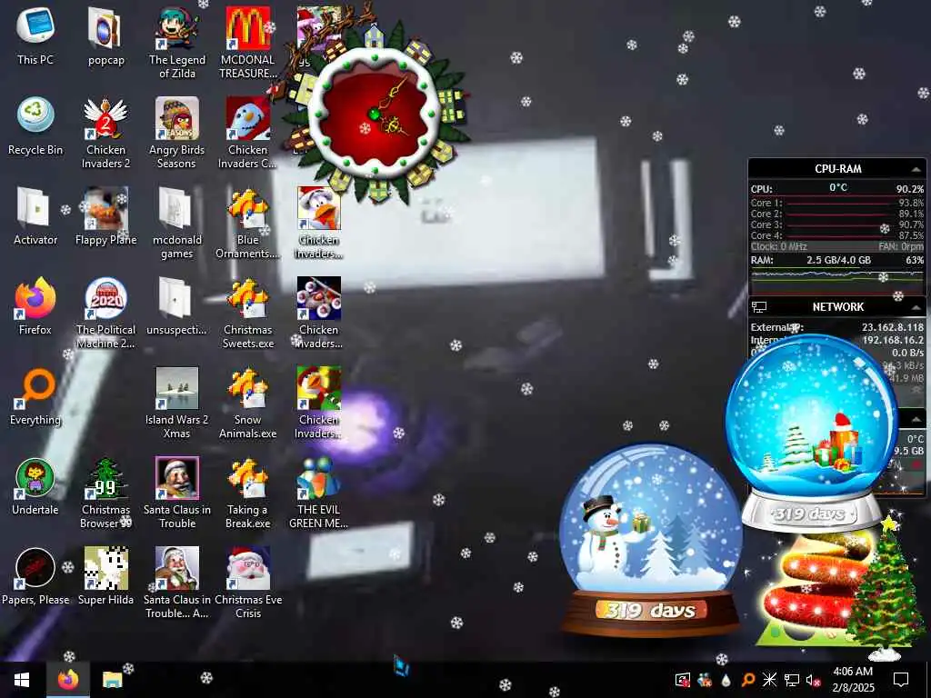Image resolution: width=931 pixels, height=698 pixels.
Task: Launch the Firefox desktop shortcut
Action: click(x=35, y=305)
